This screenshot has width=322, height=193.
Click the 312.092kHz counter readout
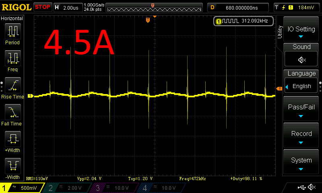point(255,21)
